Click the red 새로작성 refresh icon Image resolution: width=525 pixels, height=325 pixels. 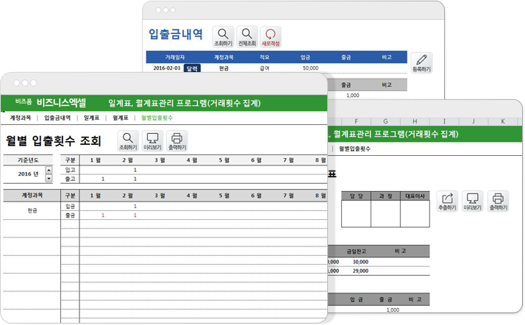tap(271, 35)
